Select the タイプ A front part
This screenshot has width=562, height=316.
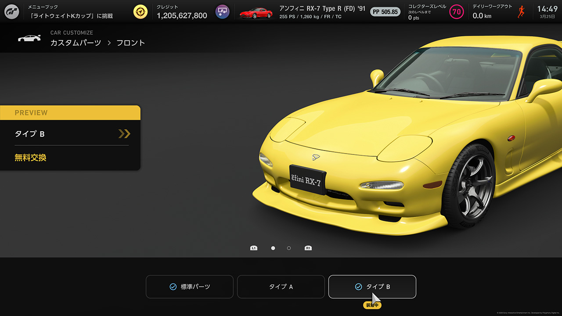pyautogui.click(x=281, y=287)
